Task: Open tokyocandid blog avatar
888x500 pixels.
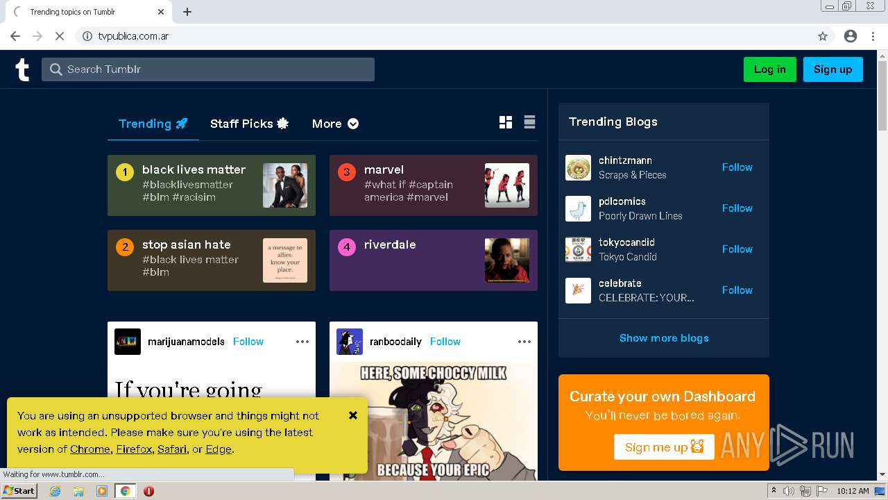Action: pos(578,249)
